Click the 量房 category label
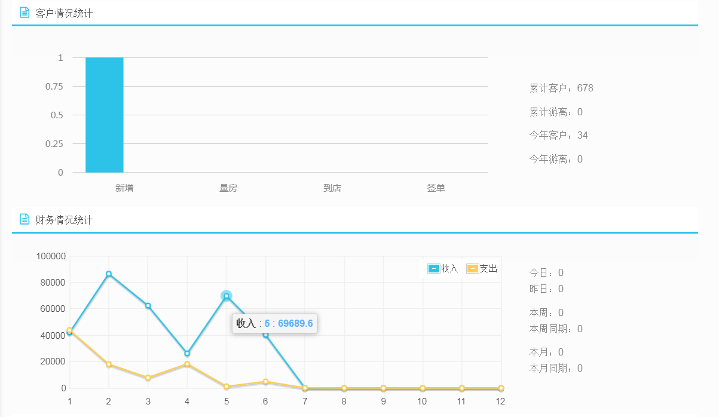Viewport: 719px width, 417px height. tap(228, 188)
